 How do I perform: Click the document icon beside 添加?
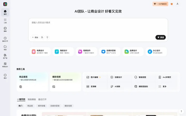42,37
